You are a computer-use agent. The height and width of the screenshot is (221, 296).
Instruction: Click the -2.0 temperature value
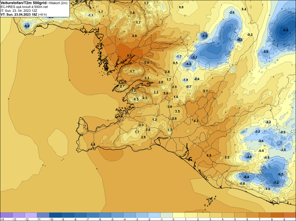(283, 150)
